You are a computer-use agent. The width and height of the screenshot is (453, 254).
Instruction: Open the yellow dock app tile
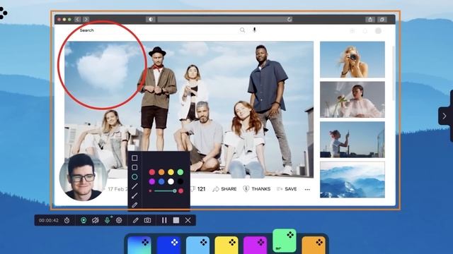click(x=226, y=245)
